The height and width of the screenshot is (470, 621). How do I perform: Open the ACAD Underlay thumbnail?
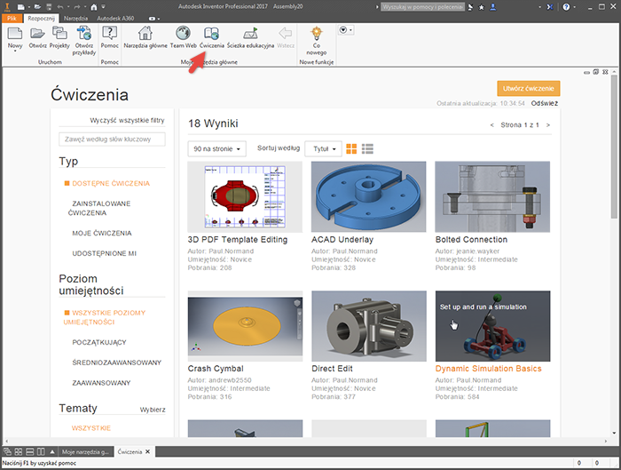tap(368, 196)
